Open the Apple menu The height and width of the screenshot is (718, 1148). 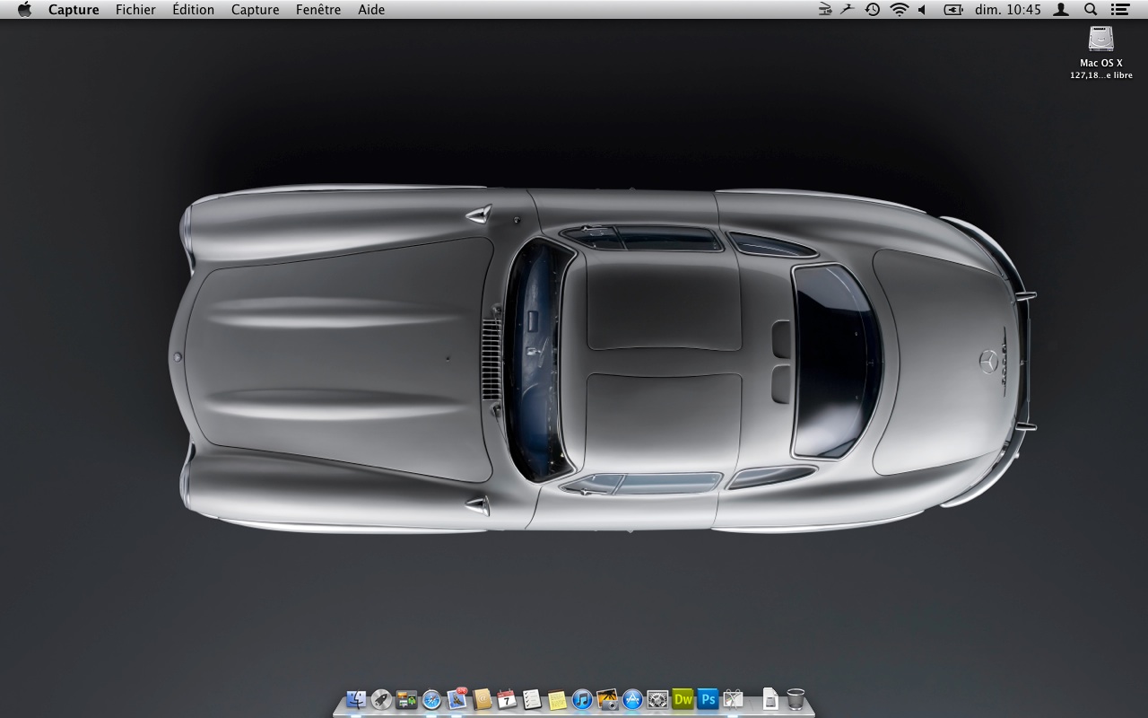tap(24, 10)
